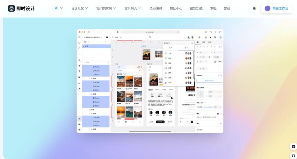This screenshot has width=297, height=159.
Task: Click the 下载 link
Action: (x=213, y=9)
